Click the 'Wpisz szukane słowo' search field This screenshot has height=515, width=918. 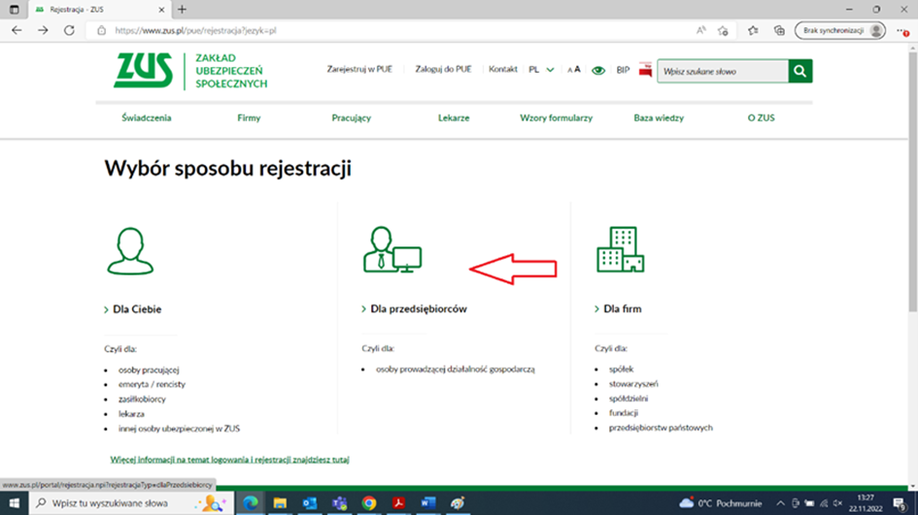[x=722, y=71]
